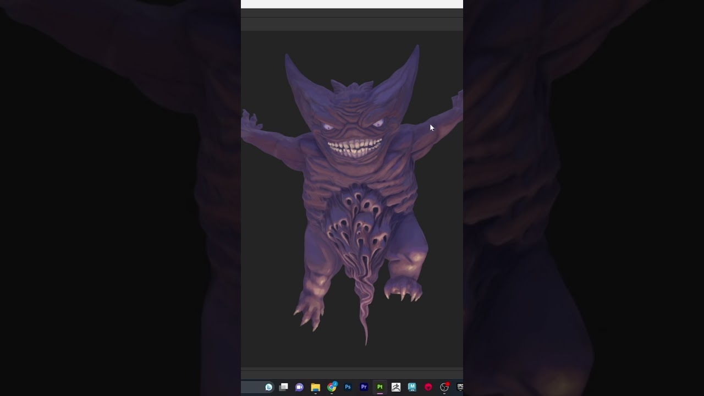Viewport: 704px width, 396px height.
Task: Launch Premiere Pro from the taskbar
Action: coord(364,387)
